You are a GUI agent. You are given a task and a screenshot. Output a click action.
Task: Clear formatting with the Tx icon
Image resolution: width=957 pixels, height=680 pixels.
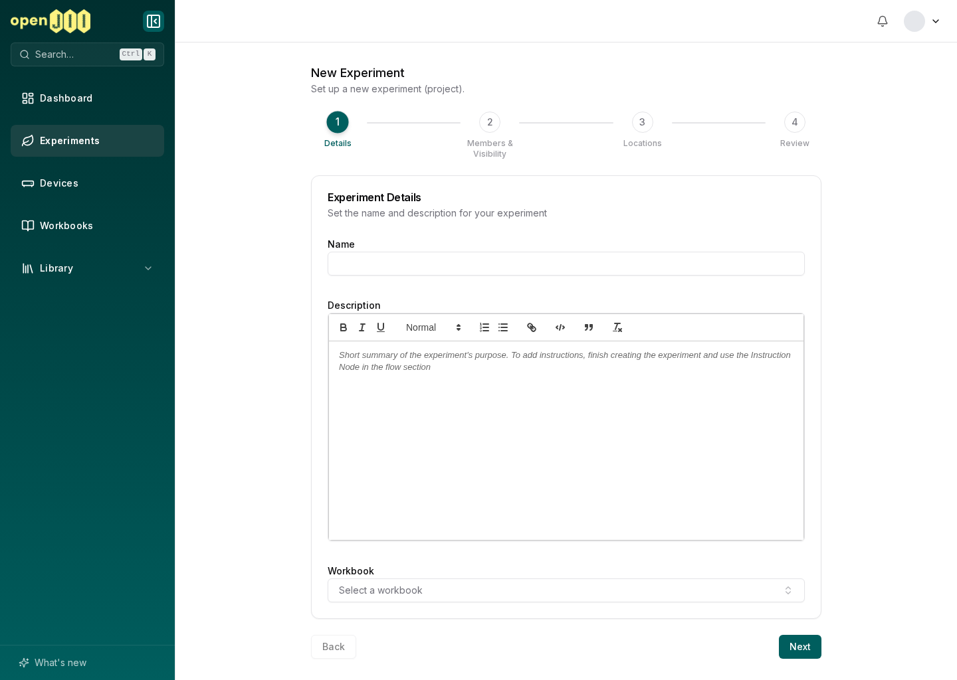(617, 327)
